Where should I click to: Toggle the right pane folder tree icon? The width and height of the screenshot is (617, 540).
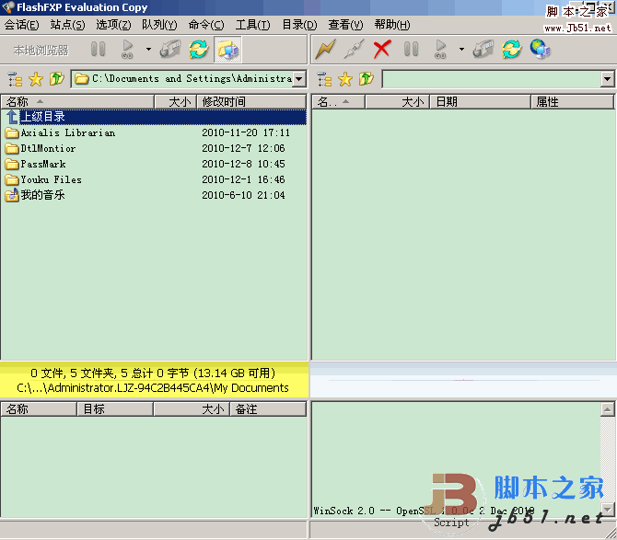point(324,79)
